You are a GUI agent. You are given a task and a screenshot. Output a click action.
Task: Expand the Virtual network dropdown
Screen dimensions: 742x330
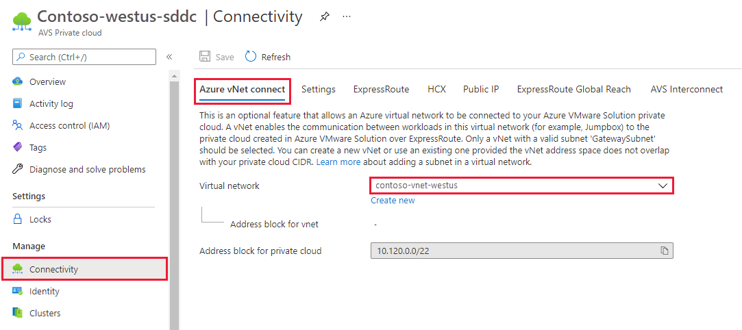coord(663,186)
